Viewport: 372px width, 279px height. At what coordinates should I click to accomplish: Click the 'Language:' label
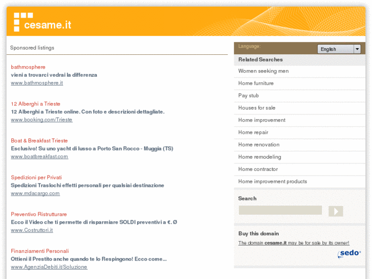pos(249,46)
